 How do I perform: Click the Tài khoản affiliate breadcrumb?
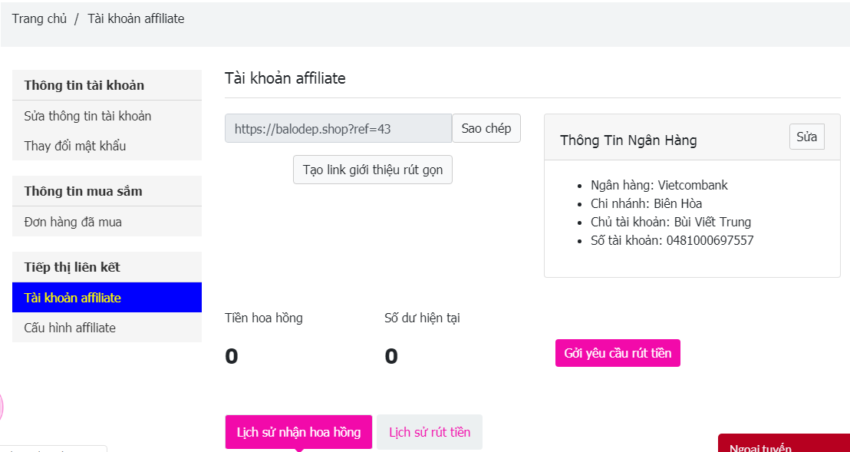(x=136, y=18)
